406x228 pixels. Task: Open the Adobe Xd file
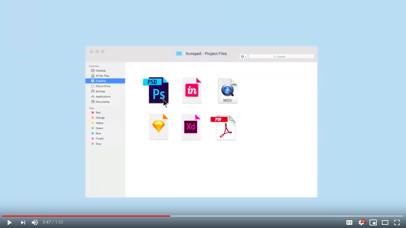191,127
